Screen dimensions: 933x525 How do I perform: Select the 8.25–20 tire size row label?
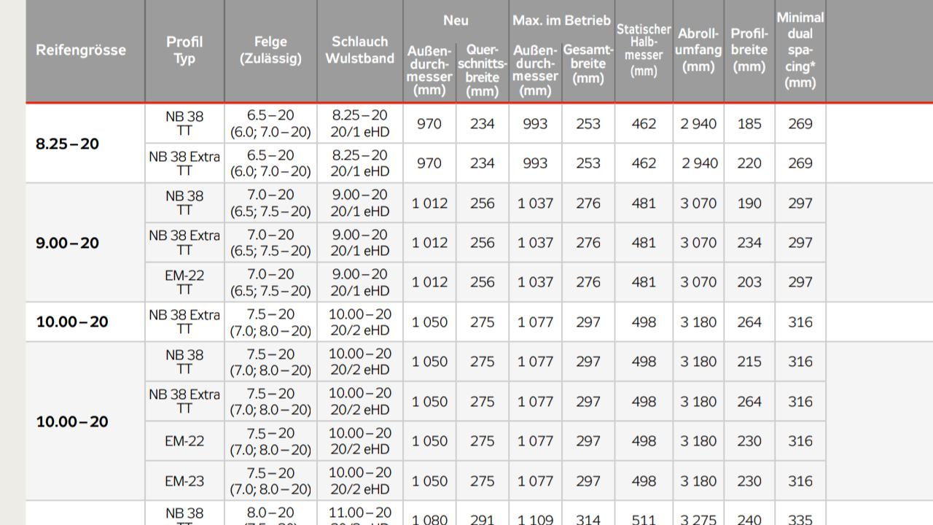[x=67, y=144]
